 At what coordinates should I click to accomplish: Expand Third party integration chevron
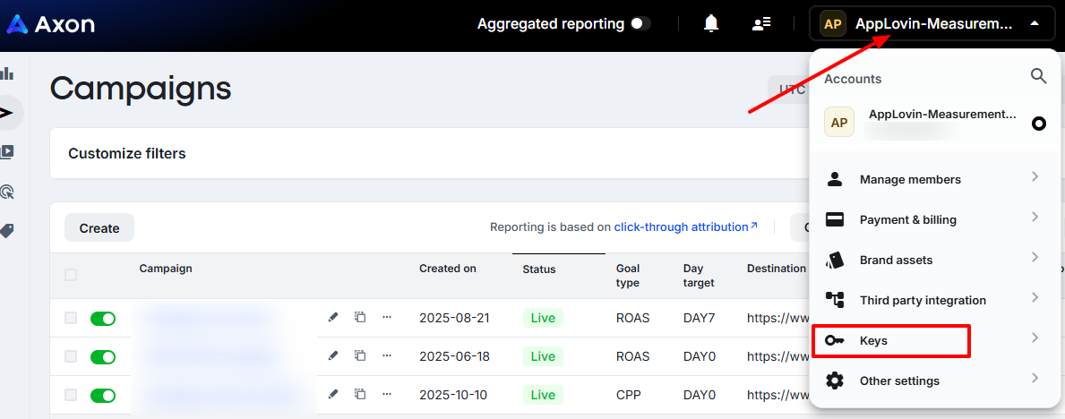coord(1035,297)
